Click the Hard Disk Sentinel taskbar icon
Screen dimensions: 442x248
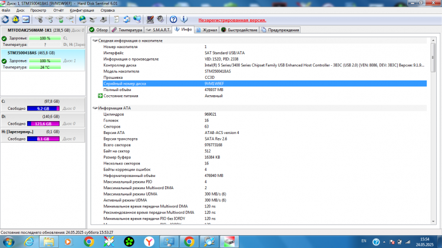tap(229, 242)
